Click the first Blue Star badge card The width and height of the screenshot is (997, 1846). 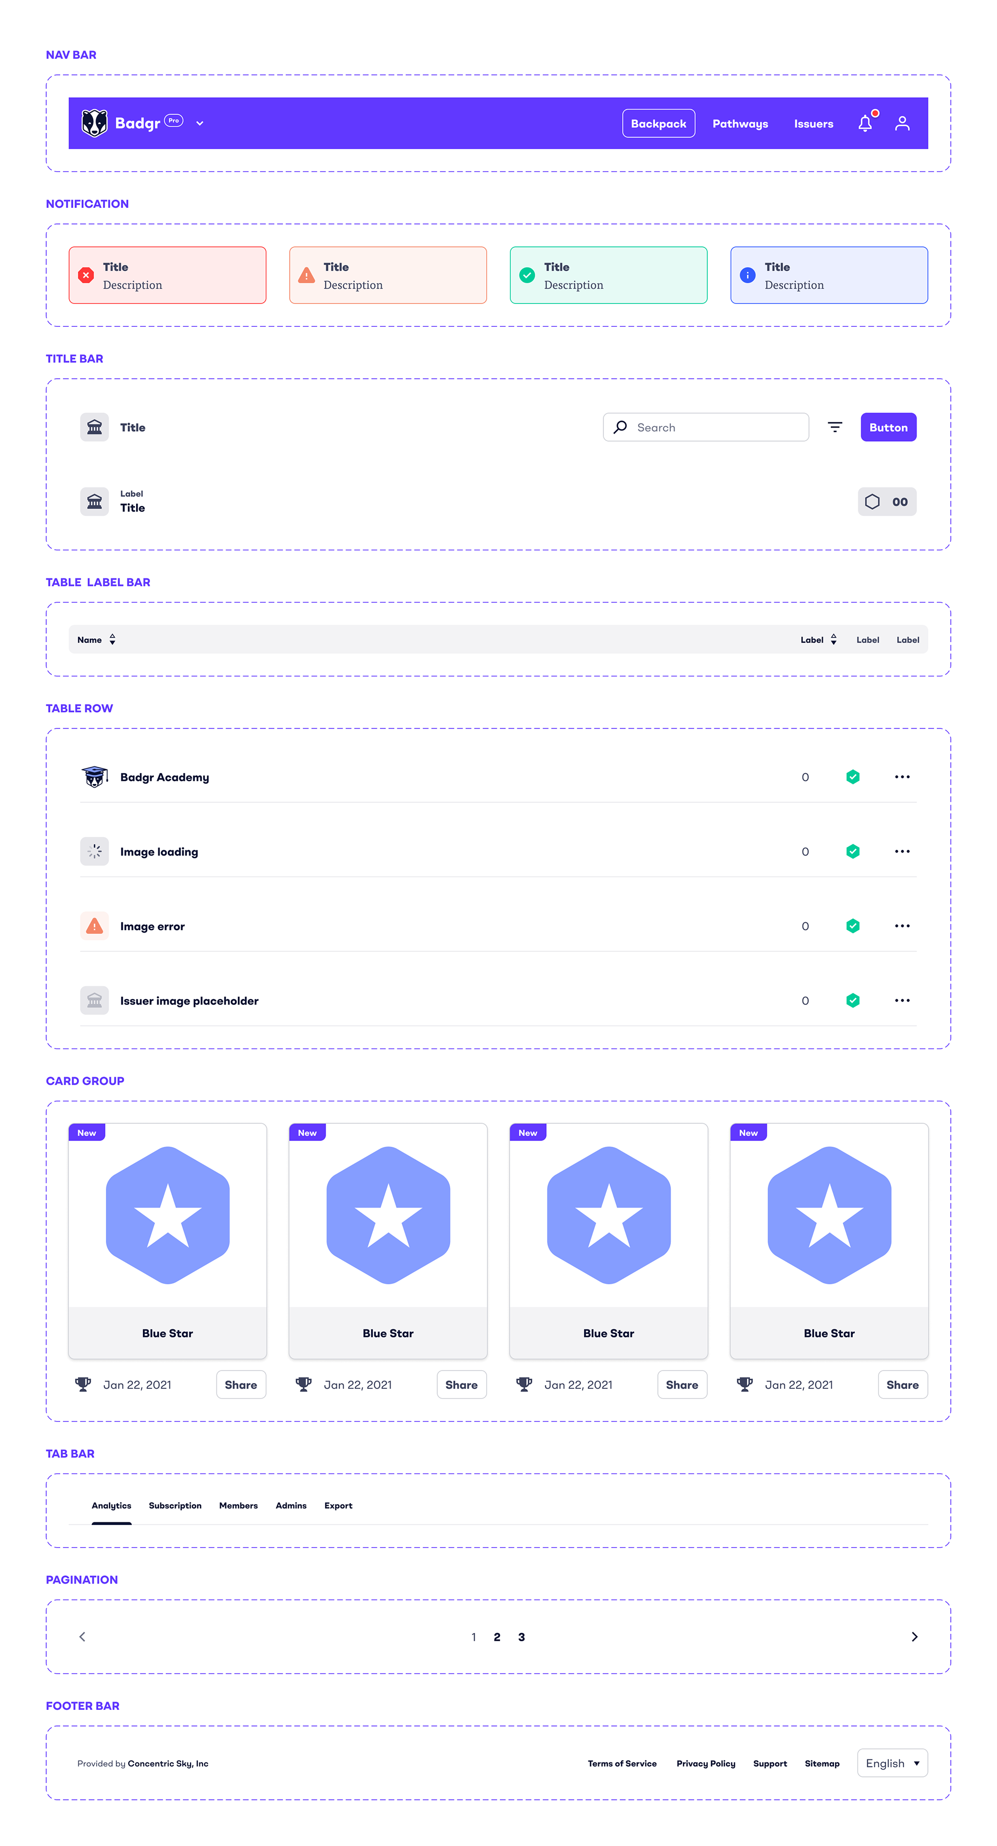click(168, 1240)
